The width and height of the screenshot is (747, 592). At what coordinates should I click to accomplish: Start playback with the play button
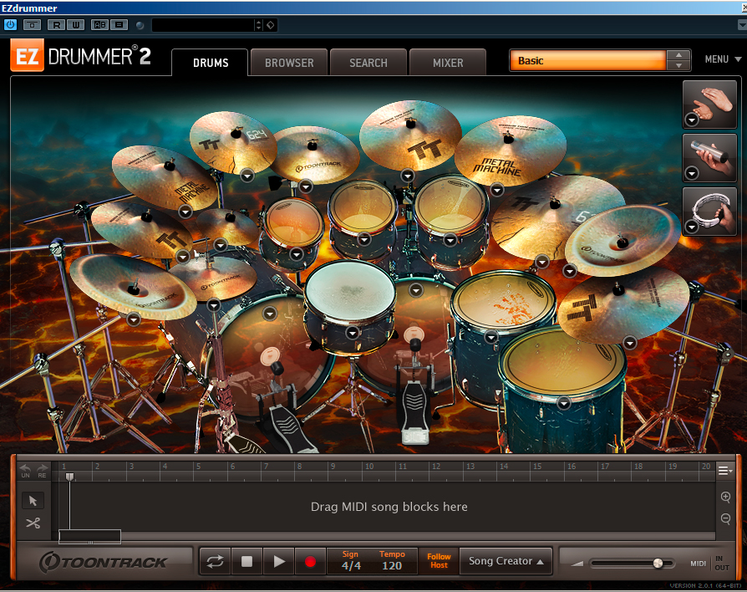tap(279, 562)
